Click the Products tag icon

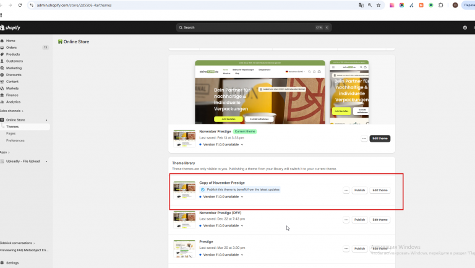[x=2, y=54]
